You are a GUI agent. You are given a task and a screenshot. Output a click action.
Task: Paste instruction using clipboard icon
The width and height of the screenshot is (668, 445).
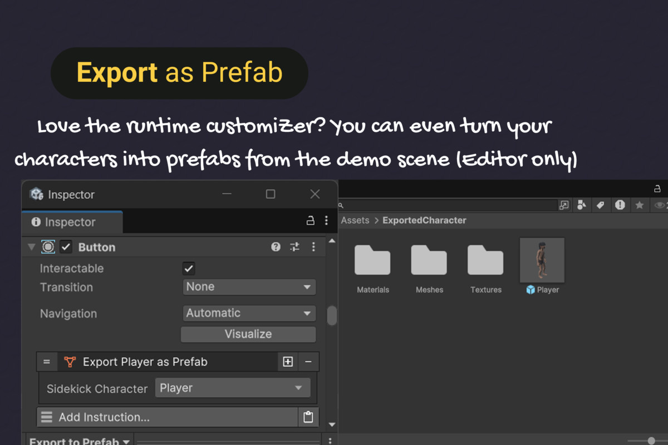coord(308,417)
